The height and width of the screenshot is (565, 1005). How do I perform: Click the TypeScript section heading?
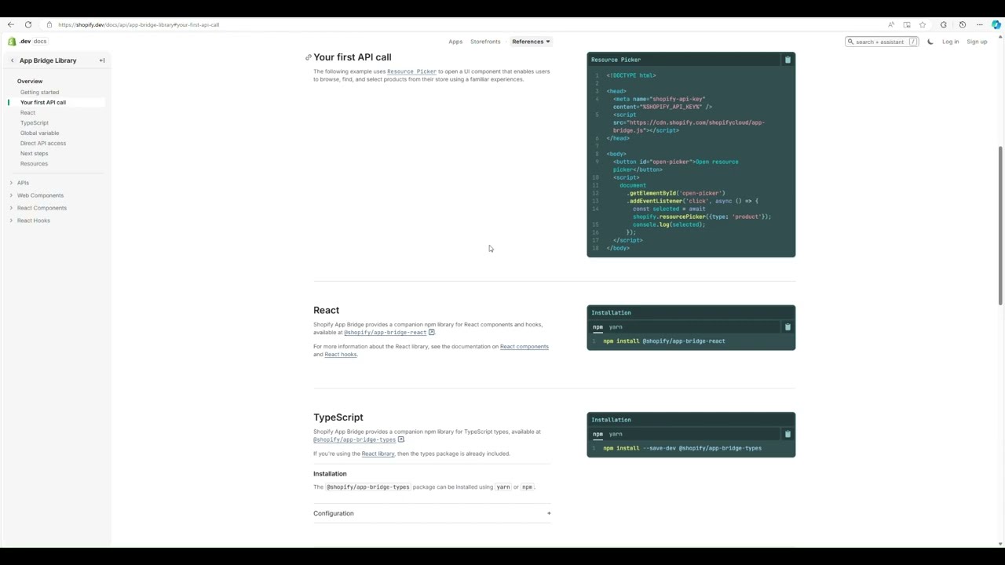(x=338, y=417)
